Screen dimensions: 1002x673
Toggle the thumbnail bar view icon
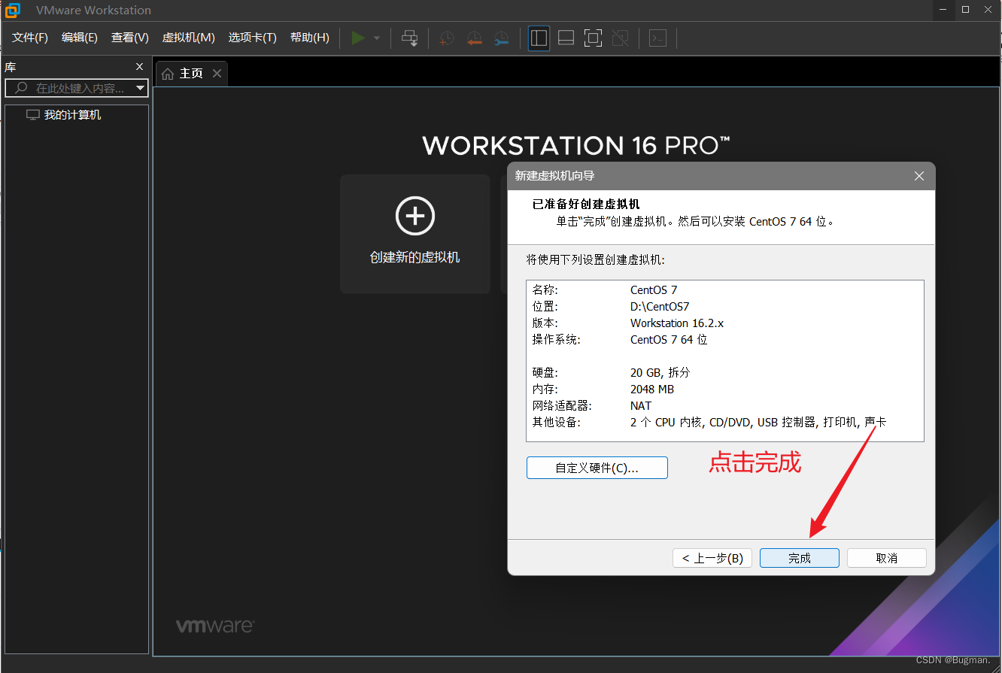point(566,38)
